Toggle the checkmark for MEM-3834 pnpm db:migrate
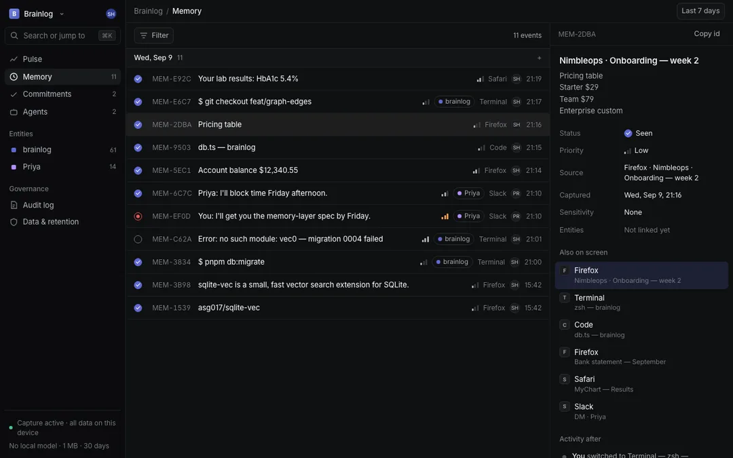733x458 pixels. 138,262
